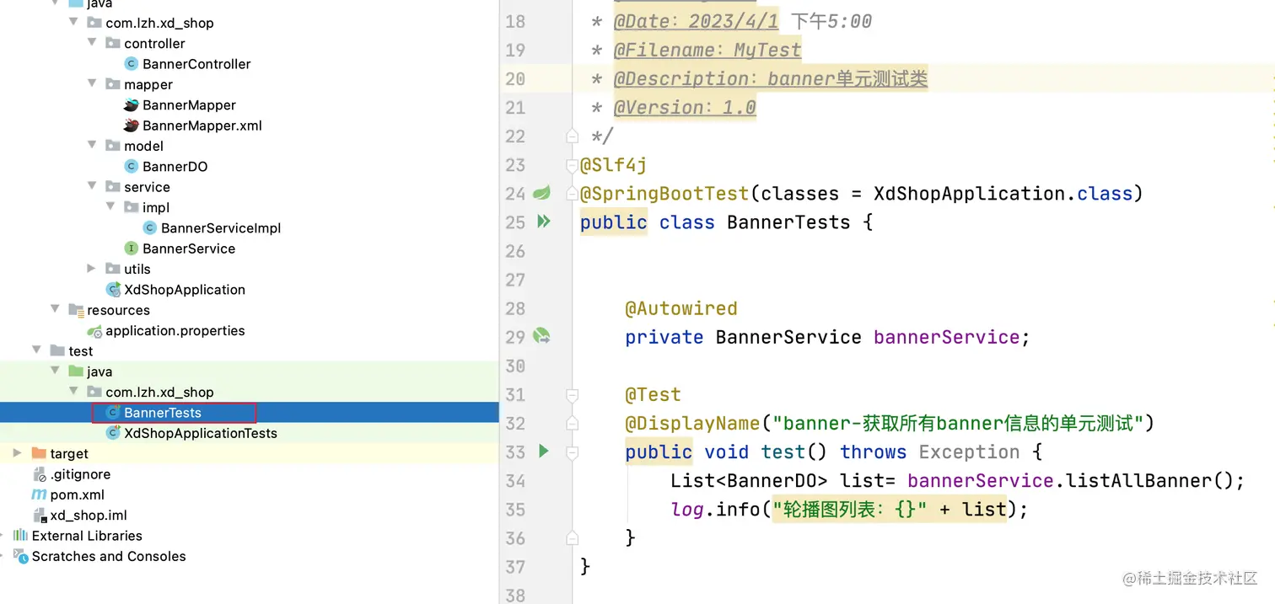Click the @Slf4j annotation
Screen dimensions: 1275x604
613,165
